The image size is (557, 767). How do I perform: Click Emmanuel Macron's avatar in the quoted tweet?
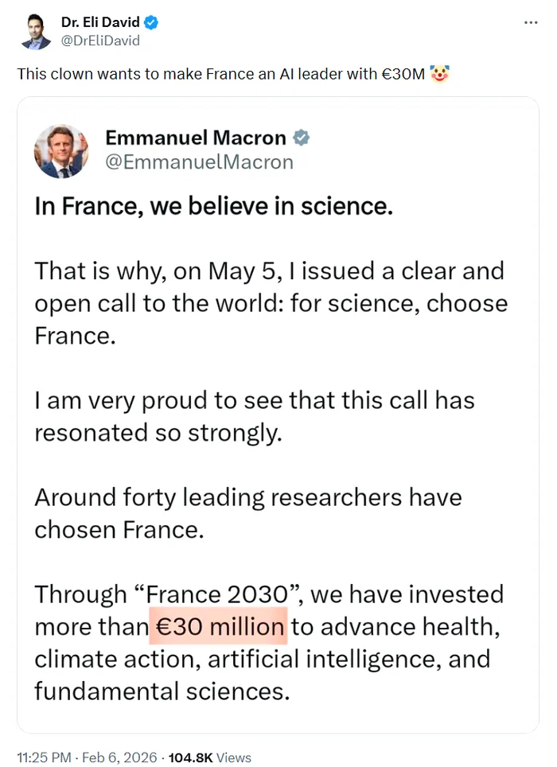pos(61,150)
